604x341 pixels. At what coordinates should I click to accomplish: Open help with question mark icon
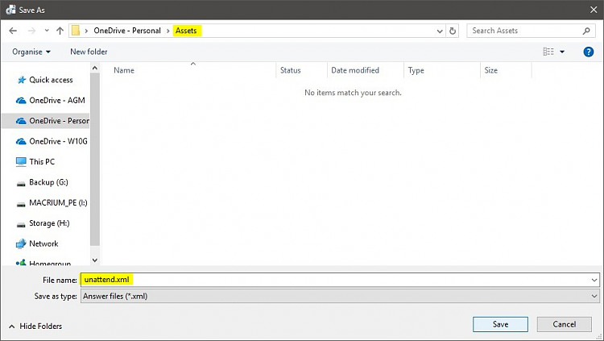[x=588, y=52]
